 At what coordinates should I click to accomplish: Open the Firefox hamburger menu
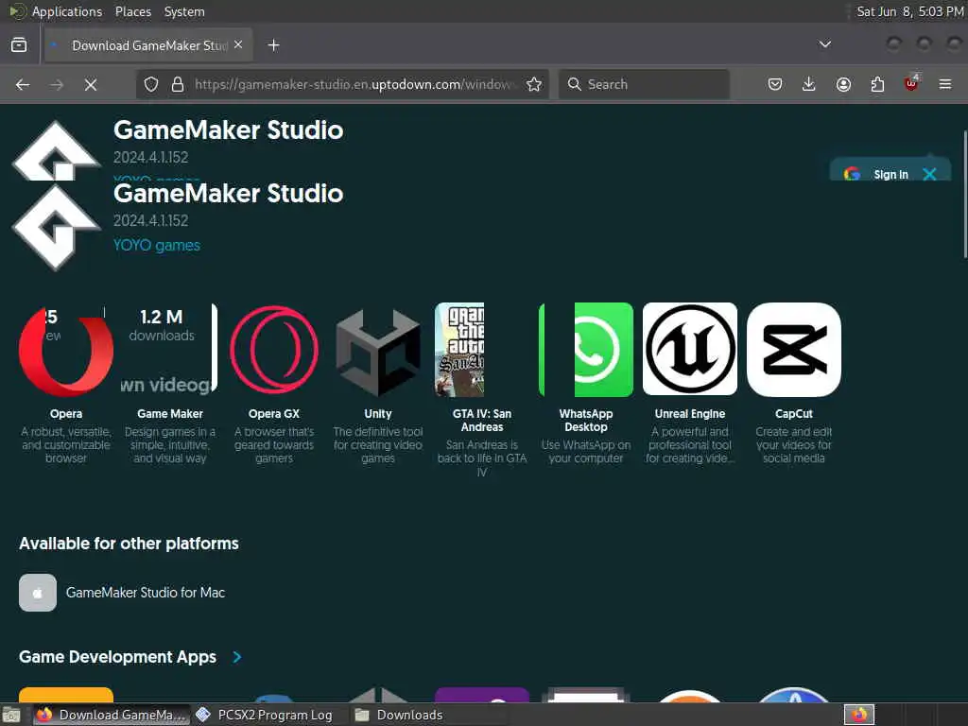945,84
